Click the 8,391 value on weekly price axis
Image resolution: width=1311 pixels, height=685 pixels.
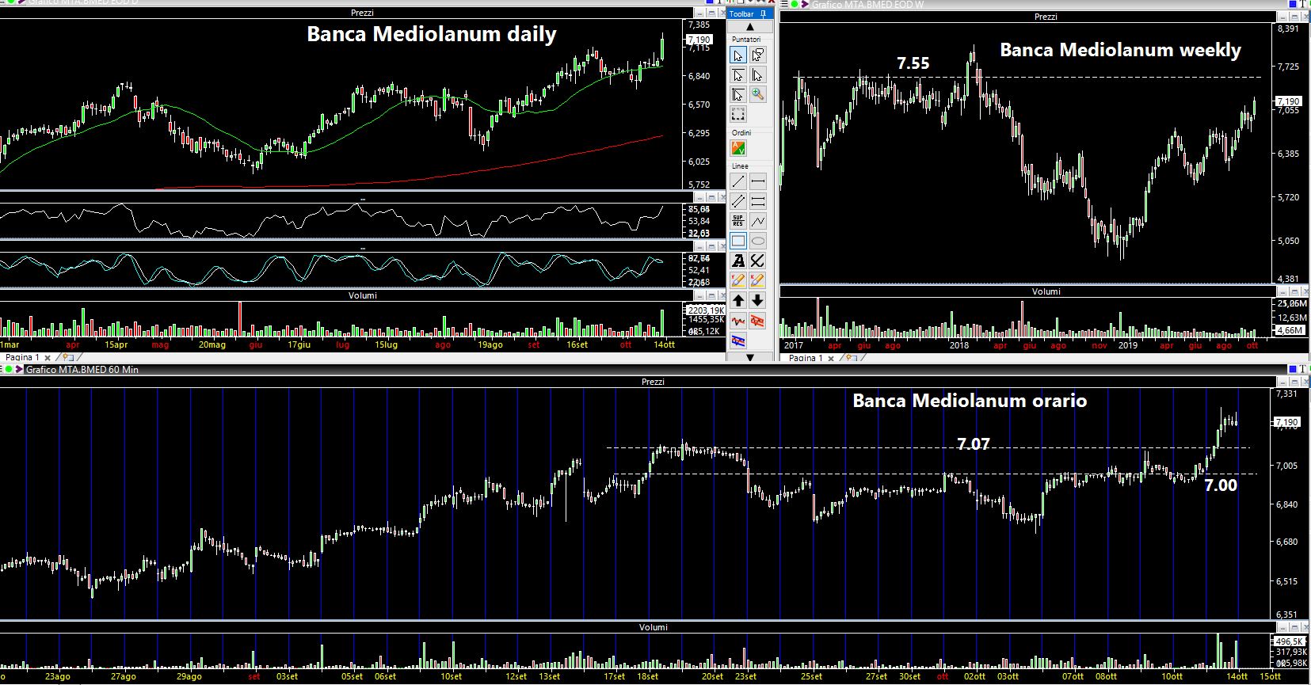tap(1288, 29)
